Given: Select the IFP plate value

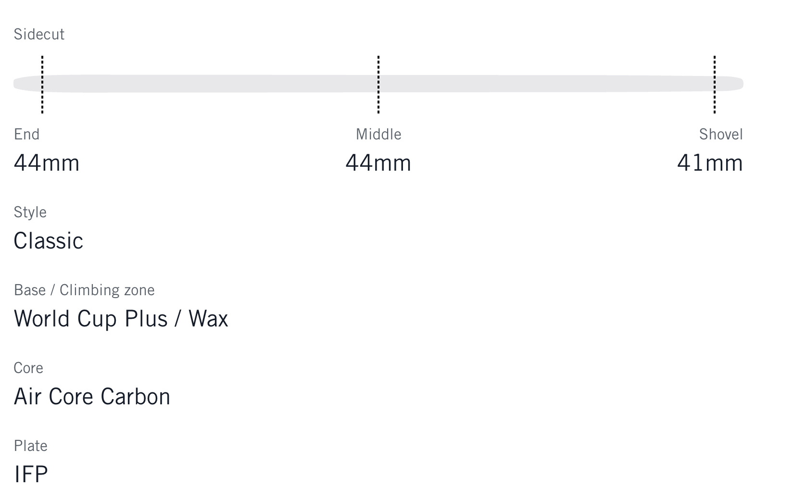Looking at the screenshot, I should 31,475.
